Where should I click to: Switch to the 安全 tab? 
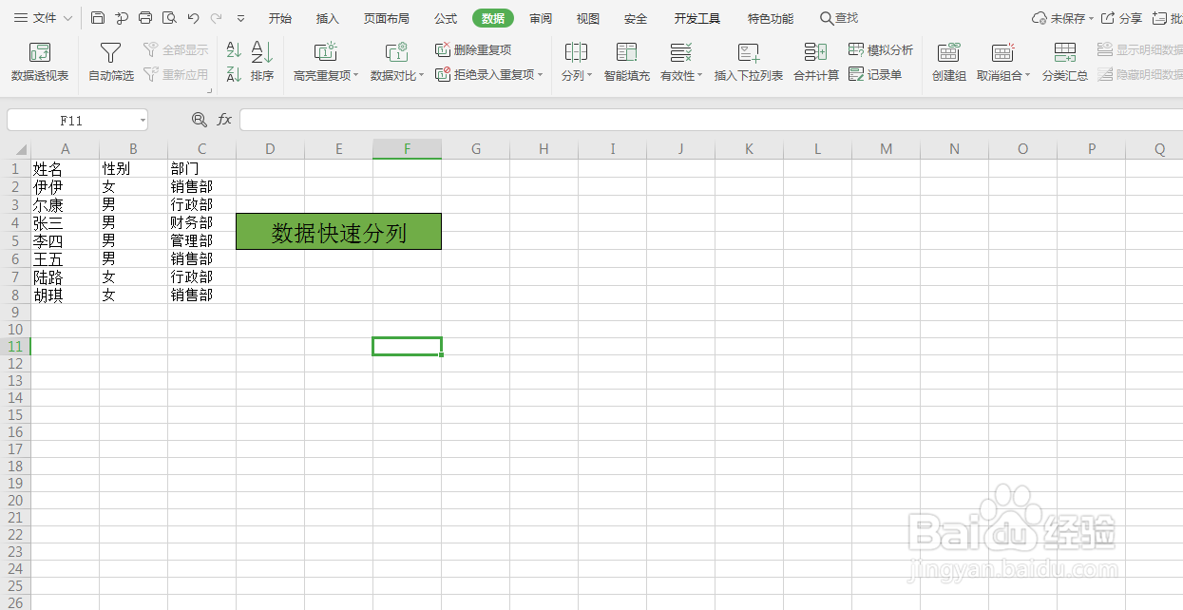pos(636,18)
